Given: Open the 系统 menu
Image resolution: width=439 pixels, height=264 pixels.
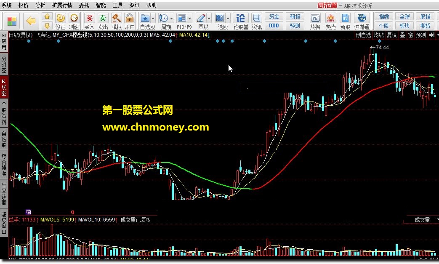Looking at the screenshot, I should (7, 5).
